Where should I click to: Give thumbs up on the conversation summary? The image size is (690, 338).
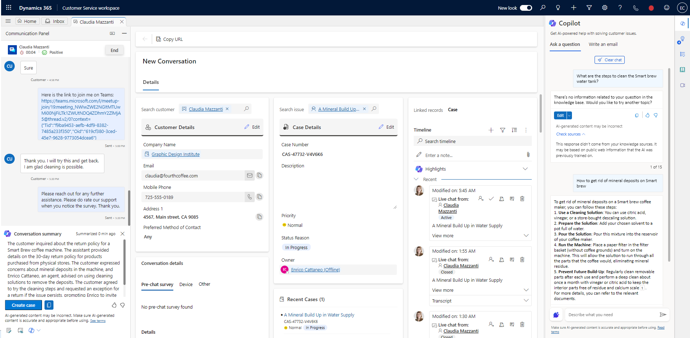[114, 305]
